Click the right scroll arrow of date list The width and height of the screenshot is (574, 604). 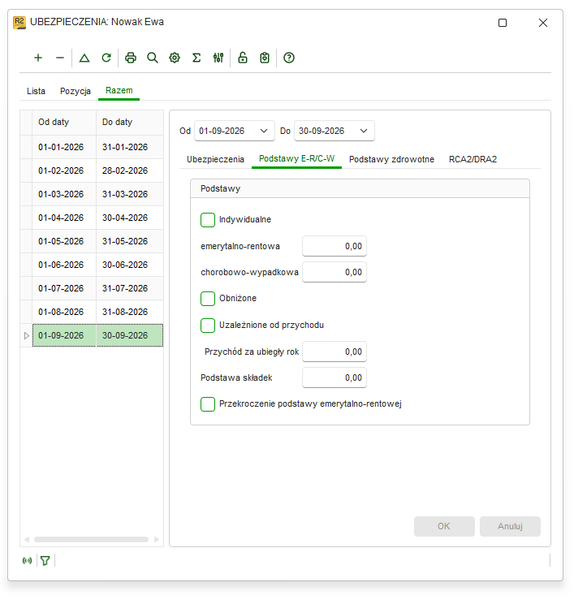pos(157,539)
